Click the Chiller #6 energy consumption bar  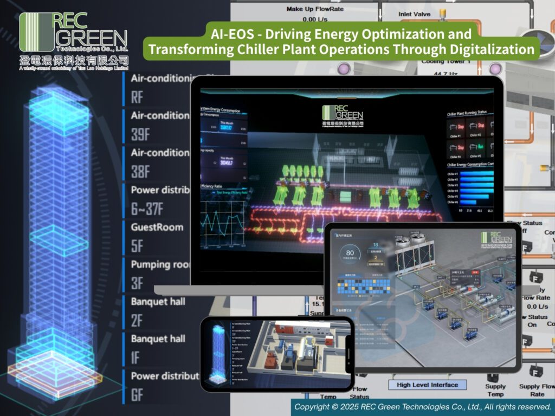click(468, 203)
